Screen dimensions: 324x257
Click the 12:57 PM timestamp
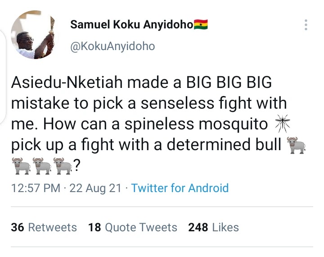point(35,188)
